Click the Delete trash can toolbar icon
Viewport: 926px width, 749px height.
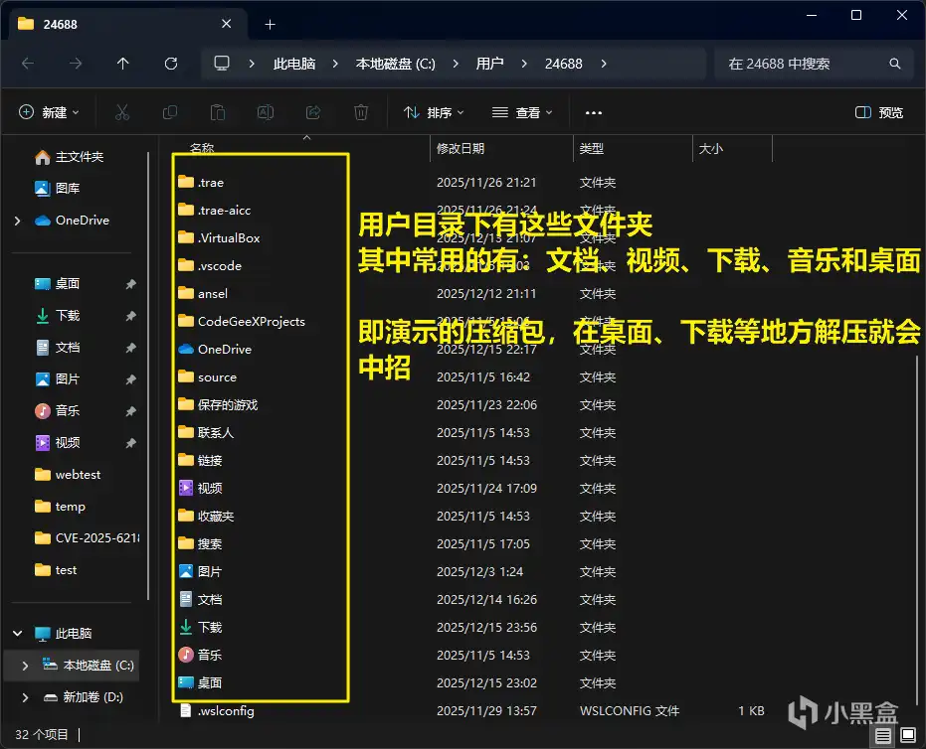[362, 112]
